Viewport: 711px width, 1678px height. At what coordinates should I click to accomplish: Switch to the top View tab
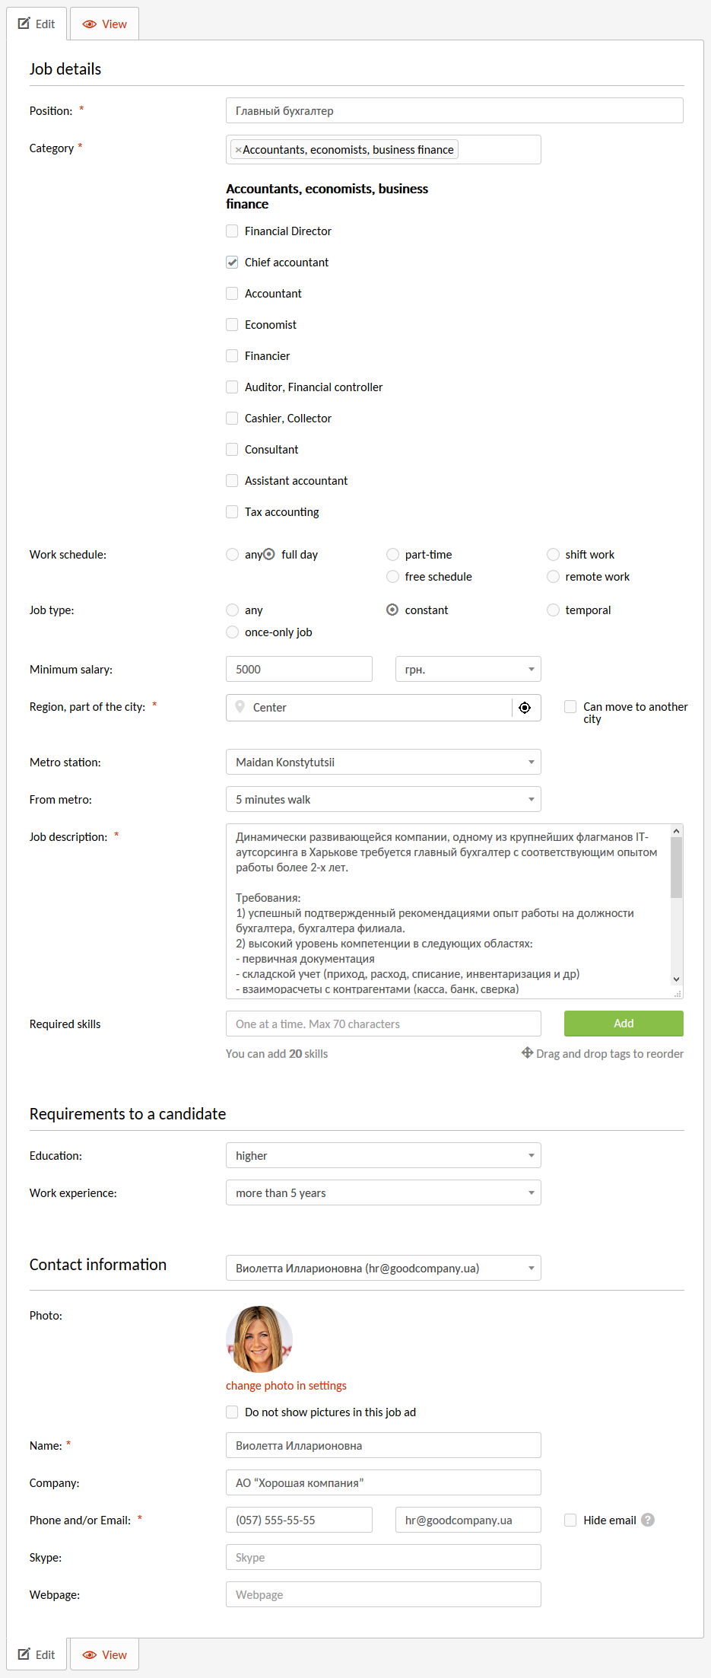(105, 24)
